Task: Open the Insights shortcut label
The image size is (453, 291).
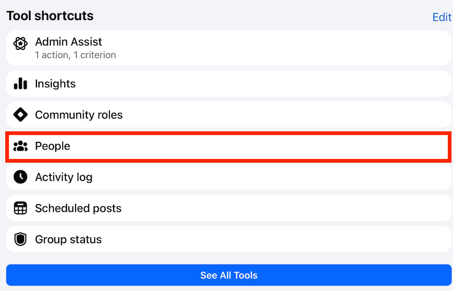Action: coord(55,84)
